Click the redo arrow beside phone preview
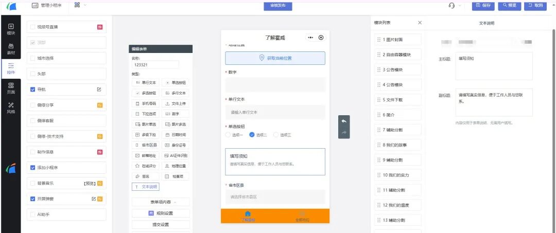 (x=343, y=133)
